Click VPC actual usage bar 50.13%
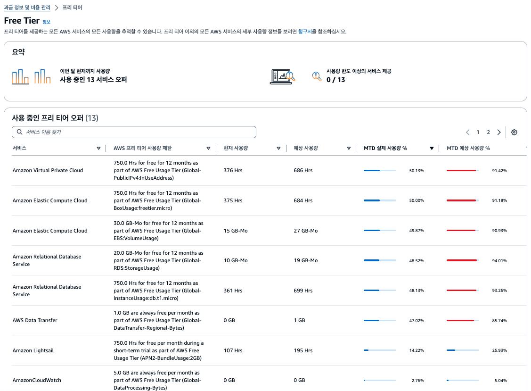This screenshot has width=531, height=391. point(380,171)
